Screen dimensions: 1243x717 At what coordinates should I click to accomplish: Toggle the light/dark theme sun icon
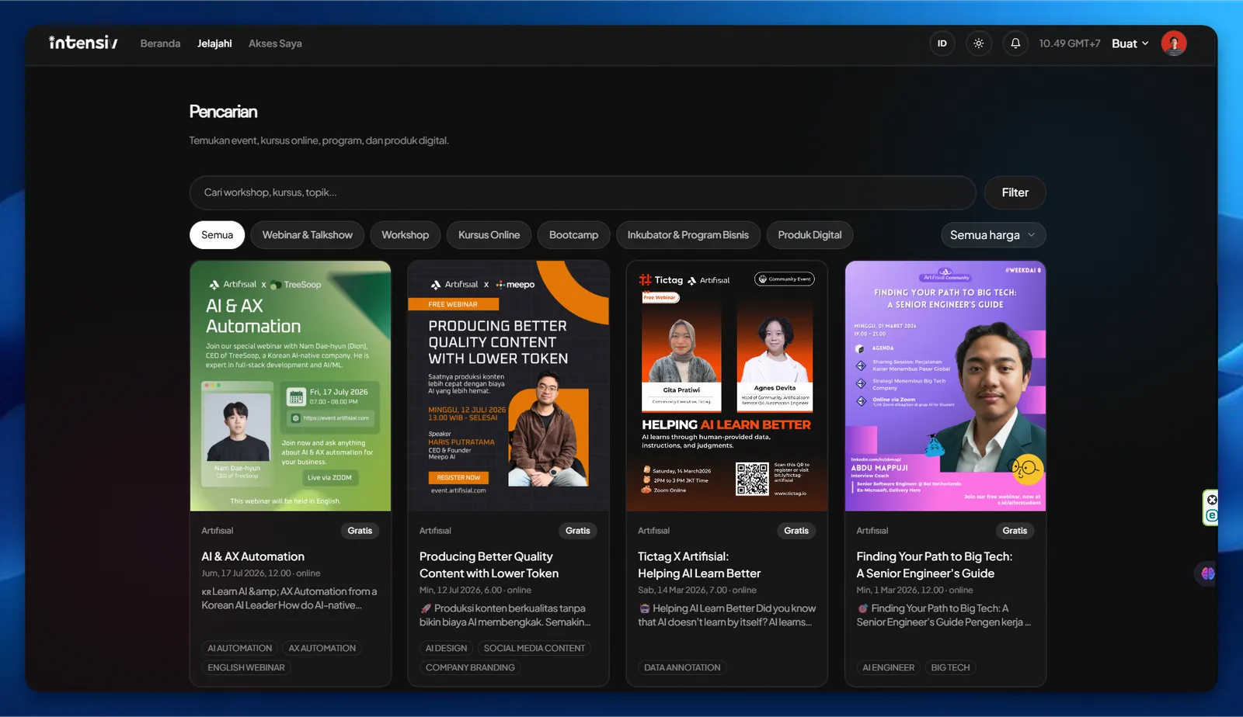979,43
